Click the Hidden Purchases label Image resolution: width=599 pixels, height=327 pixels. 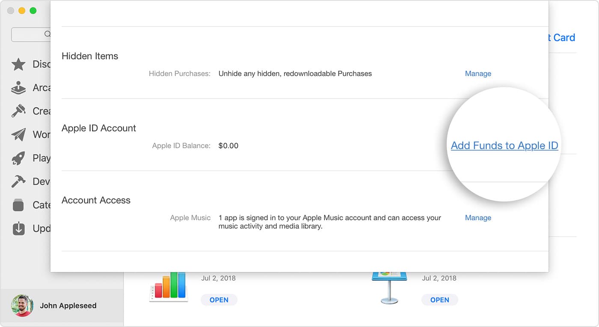pyautogui.click(x=180, y=73)
